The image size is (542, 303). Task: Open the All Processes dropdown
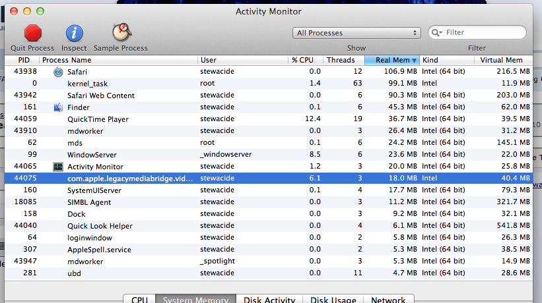(356, 33)
